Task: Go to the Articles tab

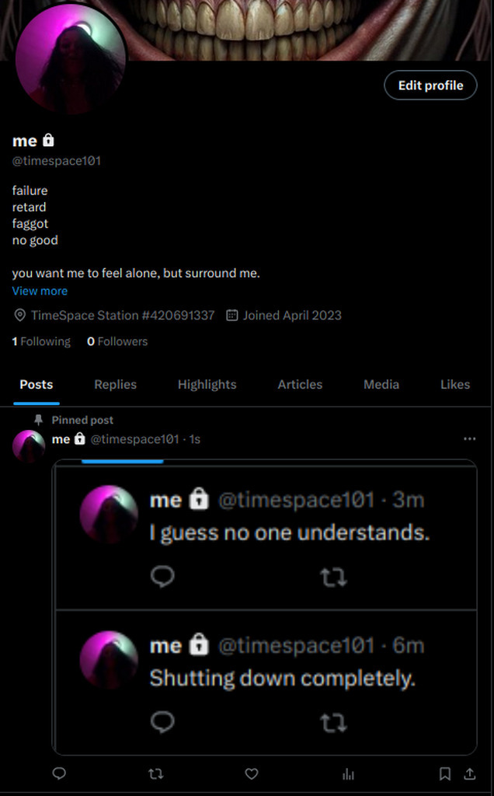Action: click(300, 385)
